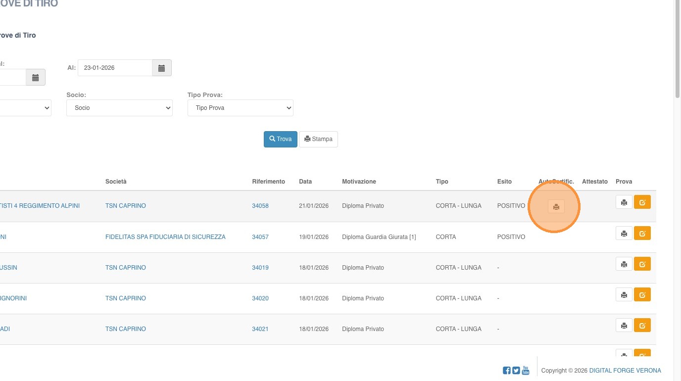
Task: Print the prova for reference 34057
Action: click(624, 233)
